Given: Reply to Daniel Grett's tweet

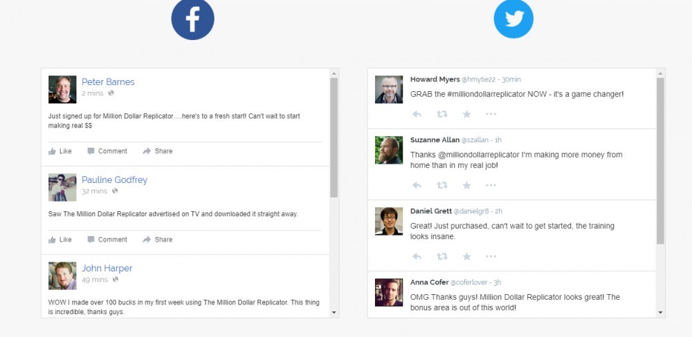Looking at the screenshot, I should pos(417,256).
